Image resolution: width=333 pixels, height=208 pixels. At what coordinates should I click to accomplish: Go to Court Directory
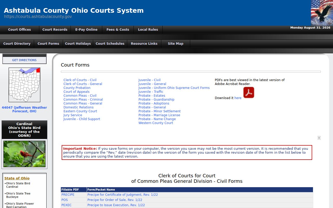coord(17,44)
